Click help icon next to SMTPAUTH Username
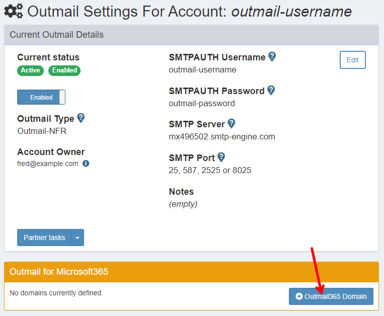Viewport: 384px width, 316px height. click(272, 57)
